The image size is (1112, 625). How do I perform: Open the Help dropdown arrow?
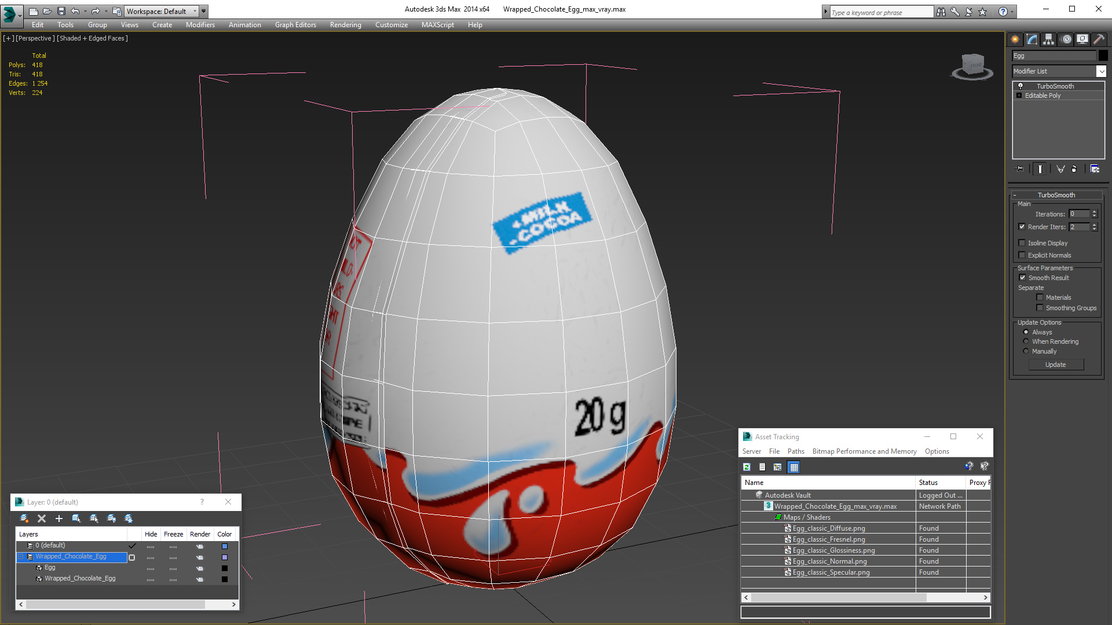(1012, 12)
